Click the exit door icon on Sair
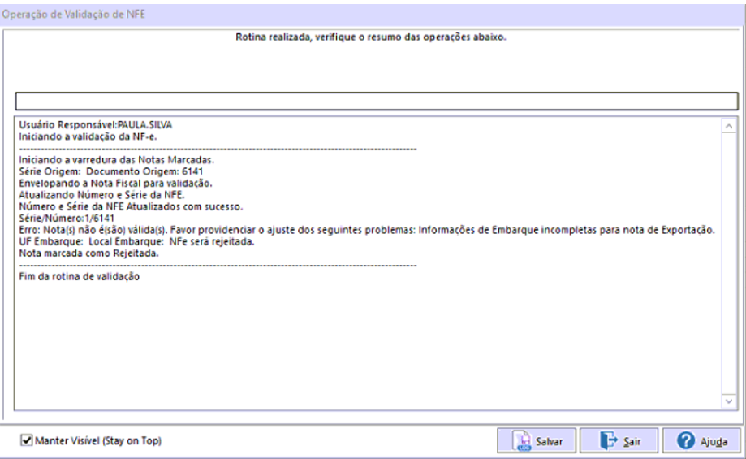The height and width of the screenshot is (459, 746). pos(609,440)
